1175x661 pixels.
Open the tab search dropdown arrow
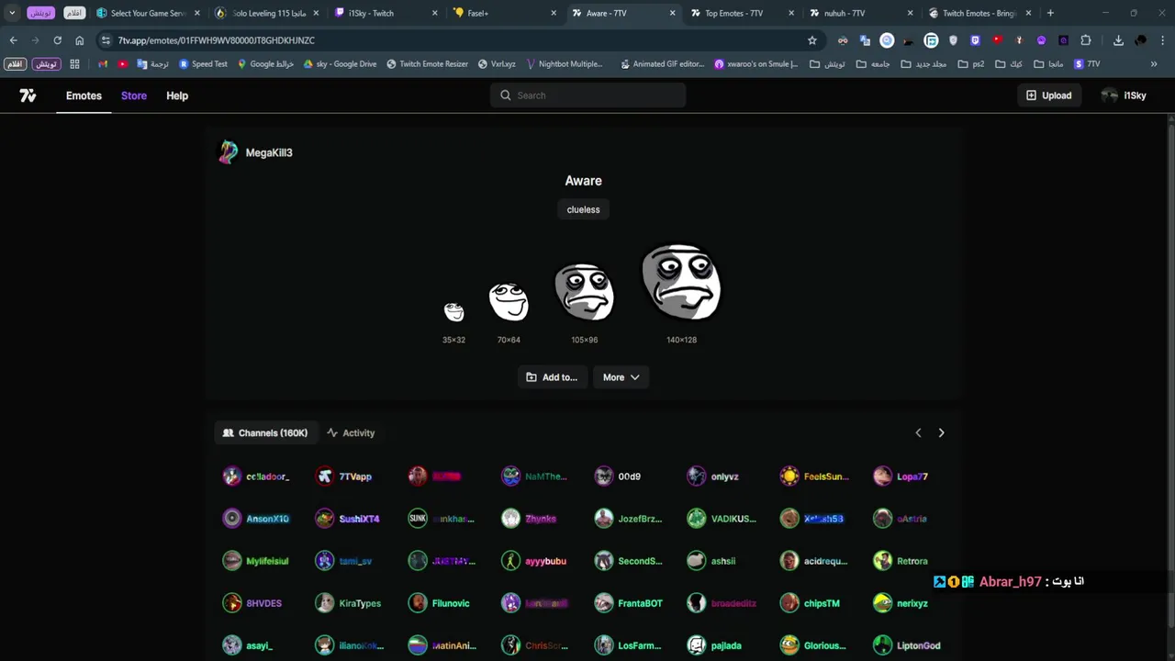[x=12, y=13]
